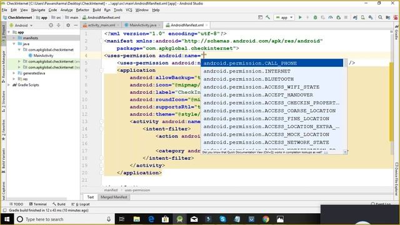Screen dimensions: 400x225
Task: Open the Resource Manager side panel
Action: (3, 67)
